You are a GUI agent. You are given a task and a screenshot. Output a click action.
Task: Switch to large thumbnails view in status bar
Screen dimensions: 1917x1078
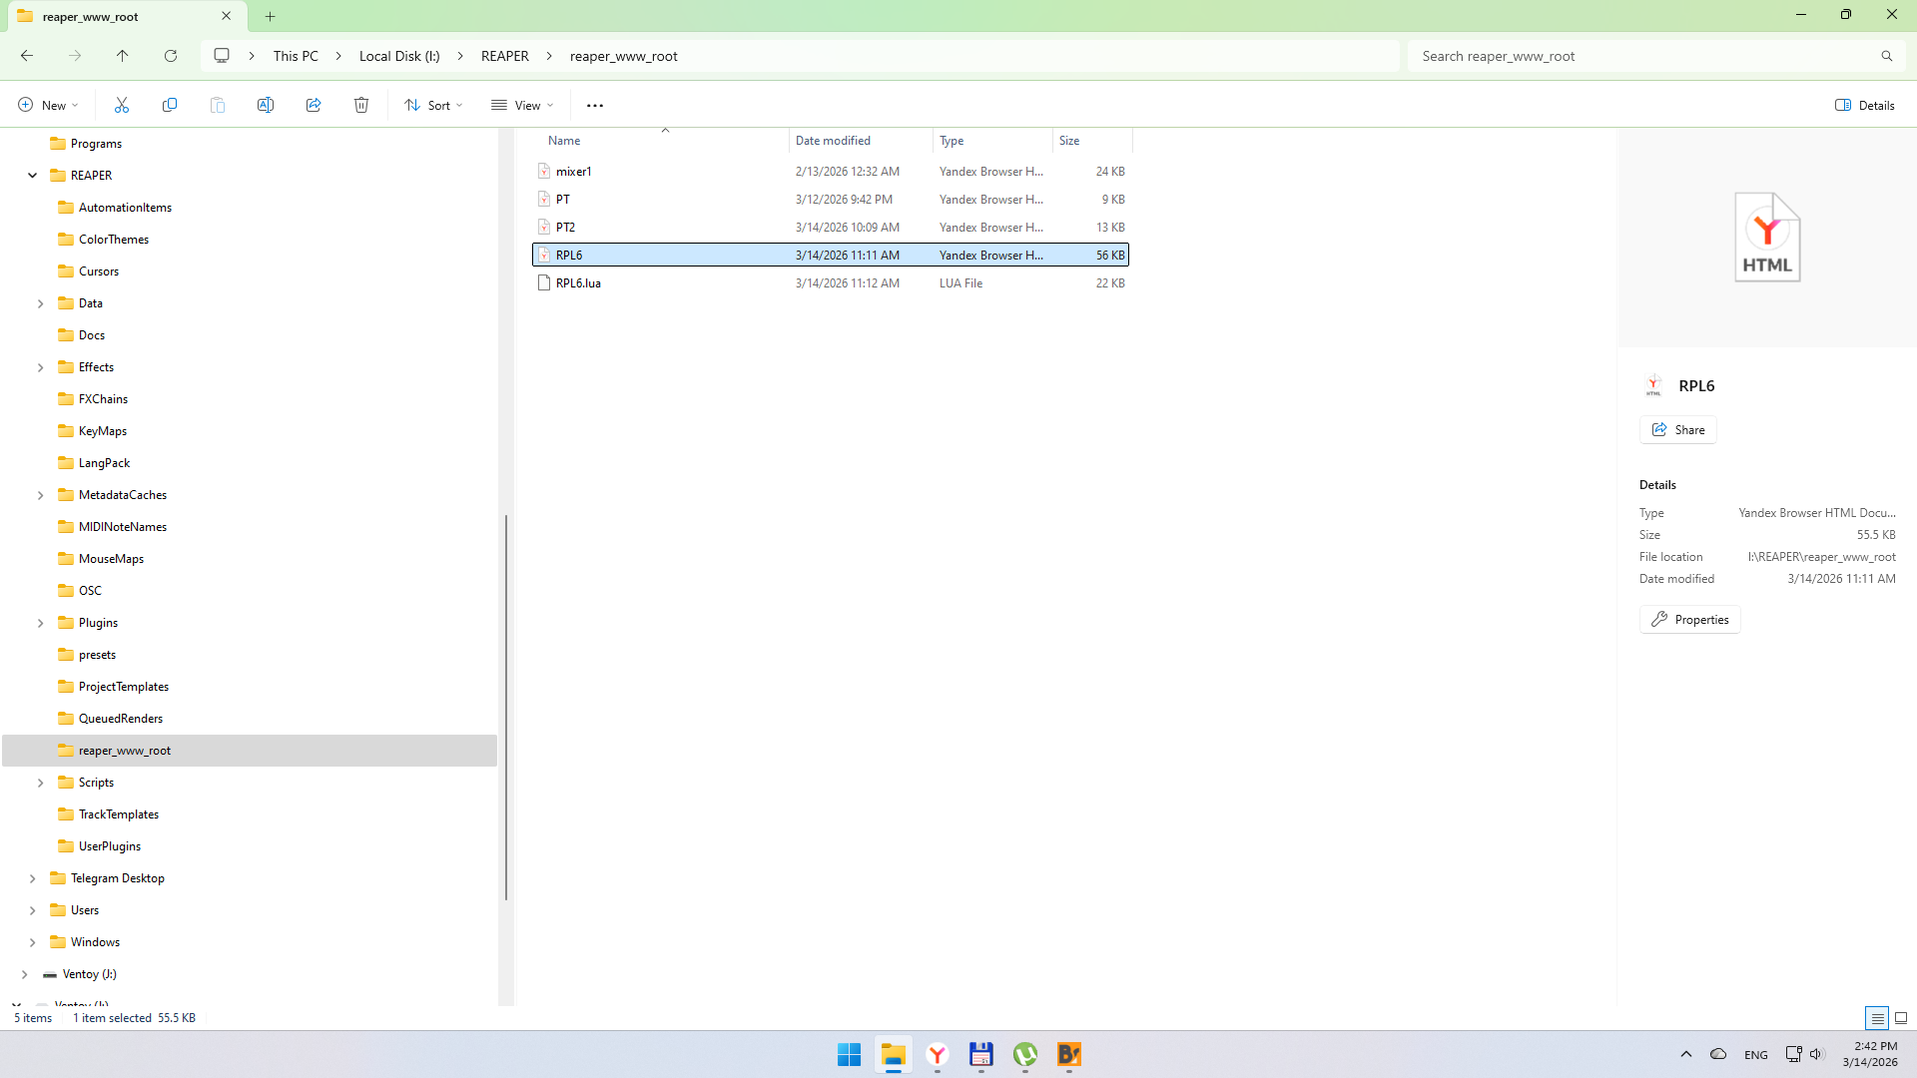[1901, 1018]
